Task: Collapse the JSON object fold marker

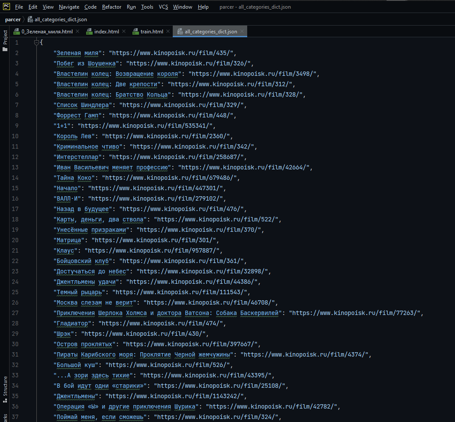Action: tap(36, 43)
